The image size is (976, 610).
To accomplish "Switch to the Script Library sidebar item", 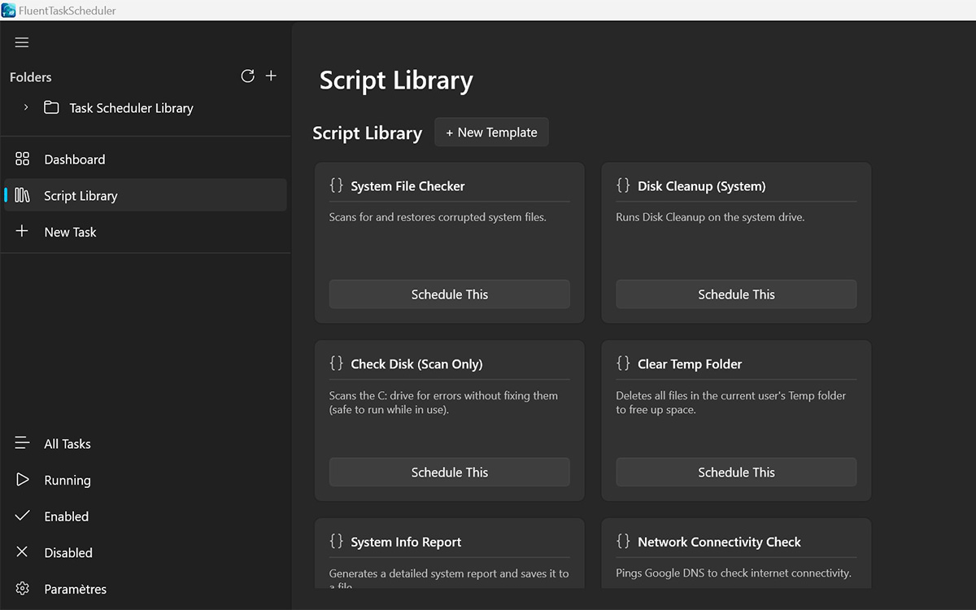I will click(80, 195).
